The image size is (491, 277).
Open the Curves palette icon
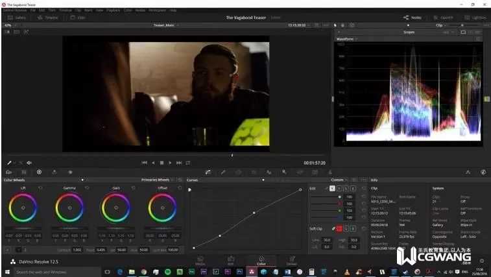click(x=208, y=172)
